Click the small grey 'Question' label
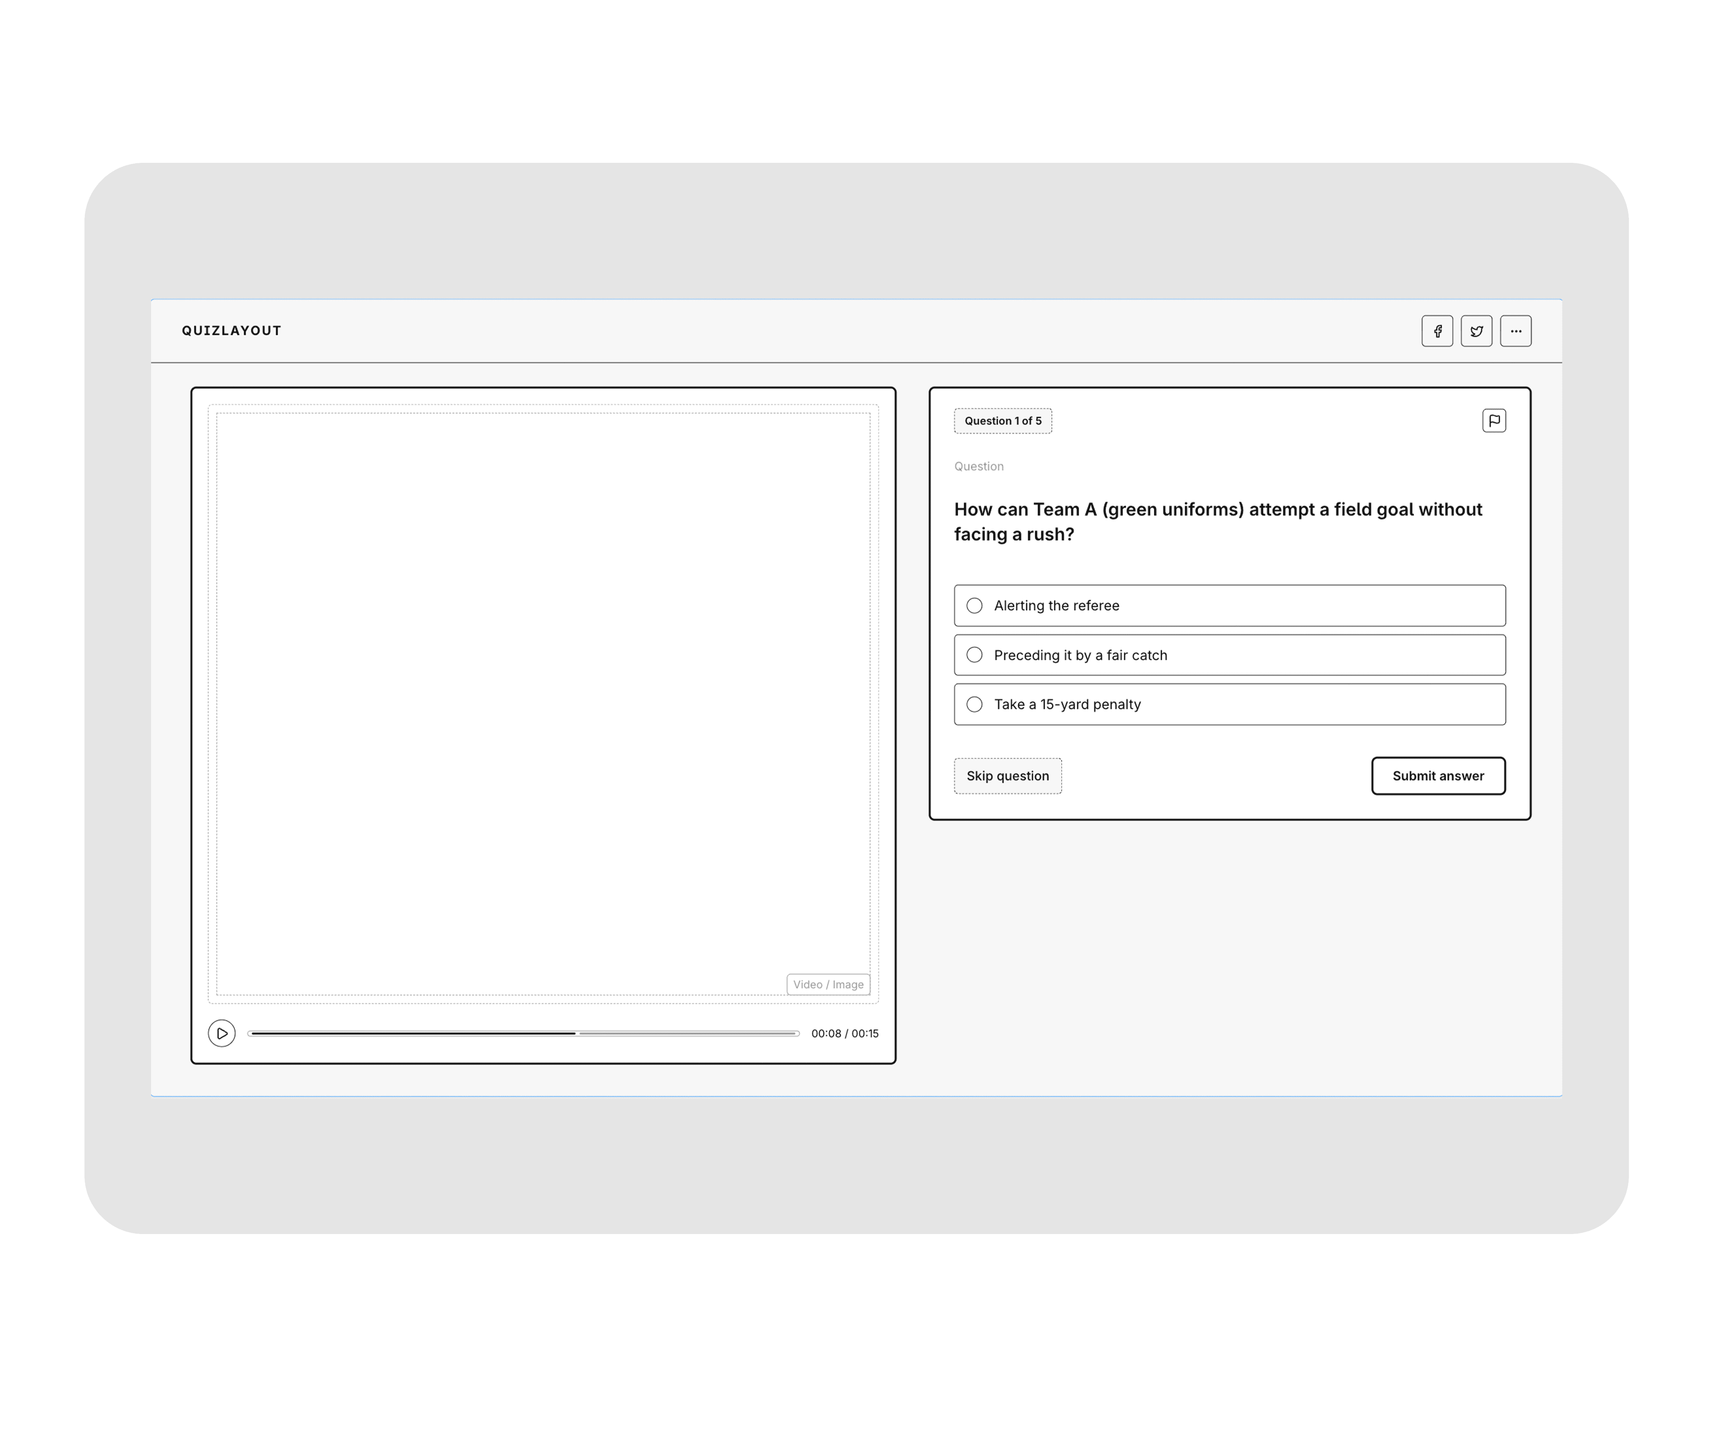 [979, 467]
